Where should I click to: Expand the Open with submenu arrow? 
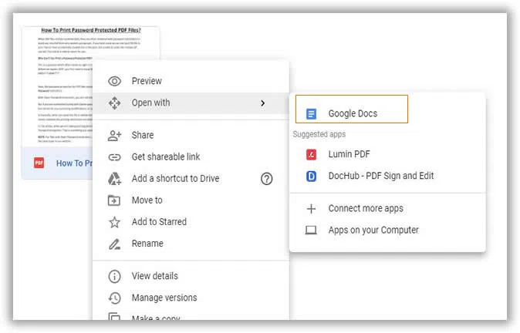click(262, 103)
